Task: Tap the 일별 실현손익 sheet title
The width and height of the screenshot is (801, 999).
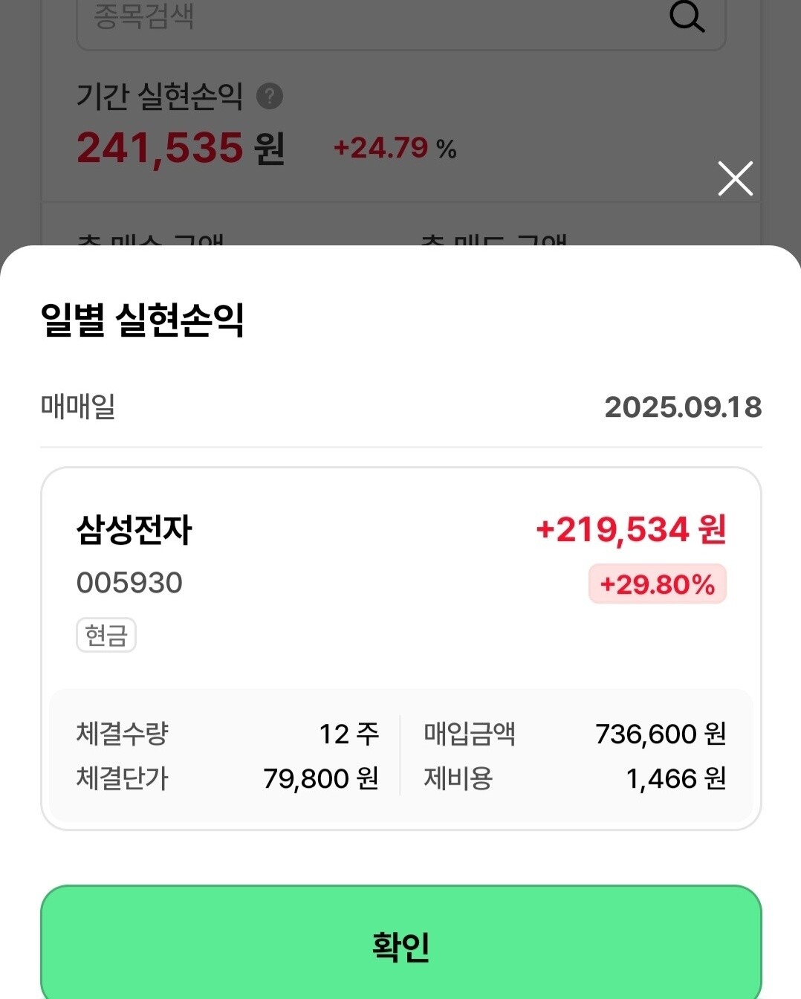Action: 143,320
